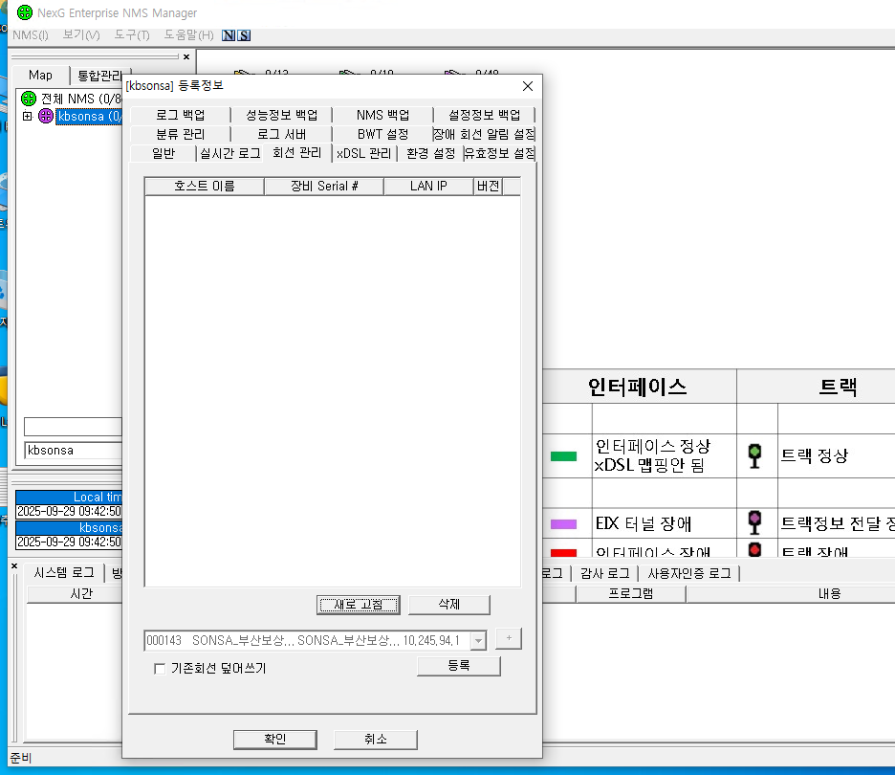
Task: Click the 호스트 이름 column header
Action: pyautogui.click(x=204, y=186)
